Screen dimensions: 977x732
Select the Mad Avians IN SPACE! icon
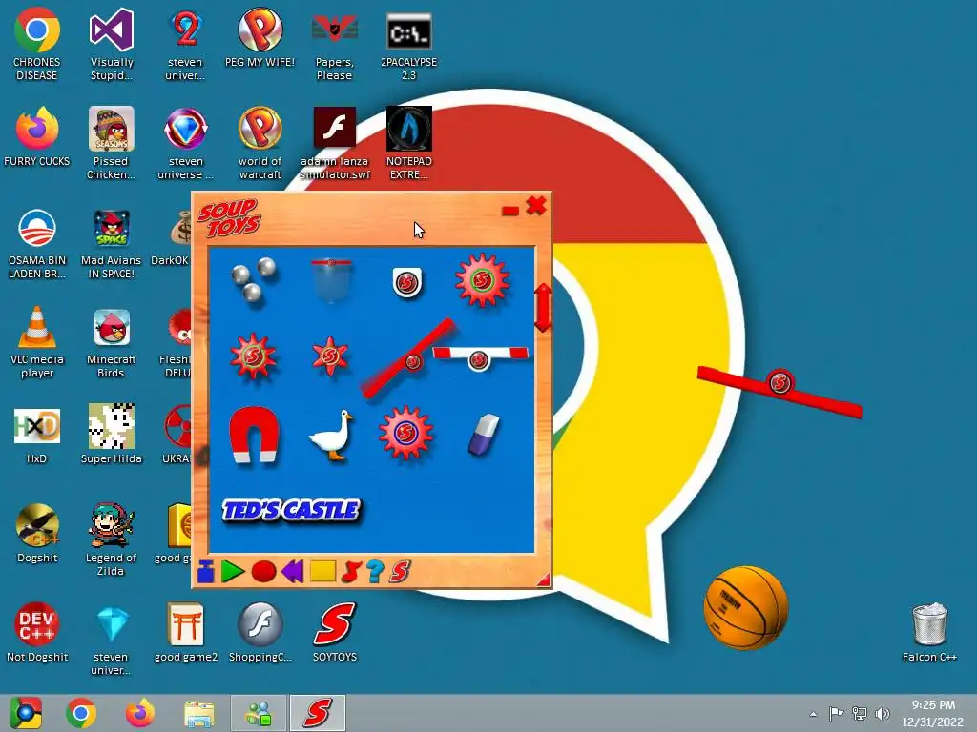tap(111, 243)
